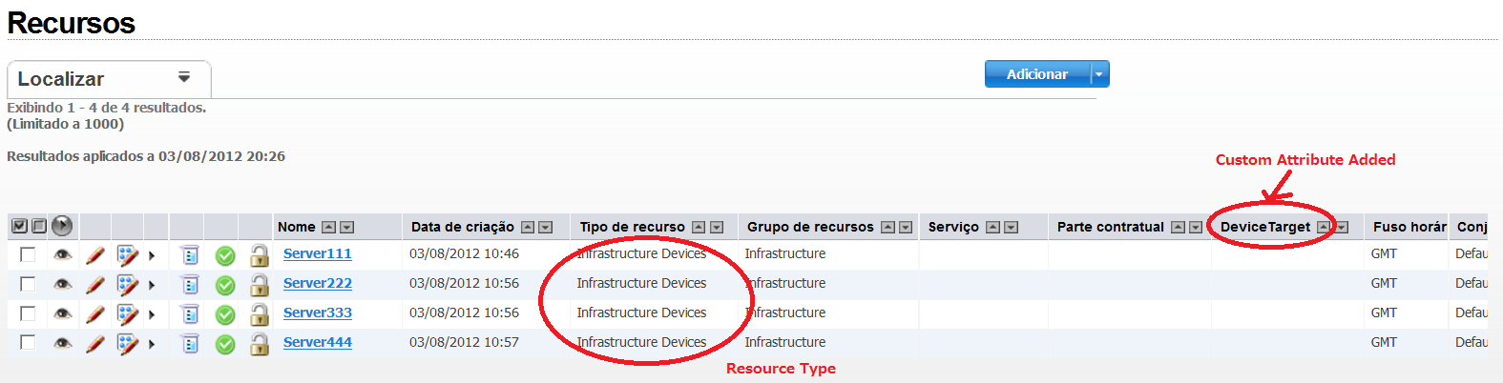Click the pencil edit icon for Server111

tap(95, 255)
